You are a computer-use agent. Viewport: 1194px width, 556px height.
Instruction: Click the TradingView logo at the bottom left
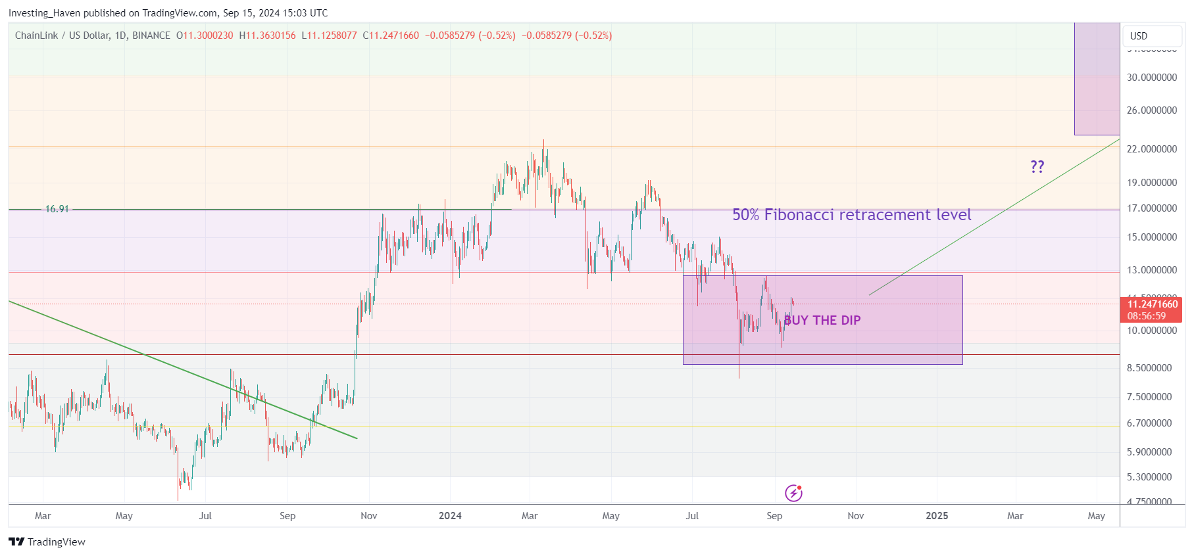pyautogui.click(x=47, y=542)
